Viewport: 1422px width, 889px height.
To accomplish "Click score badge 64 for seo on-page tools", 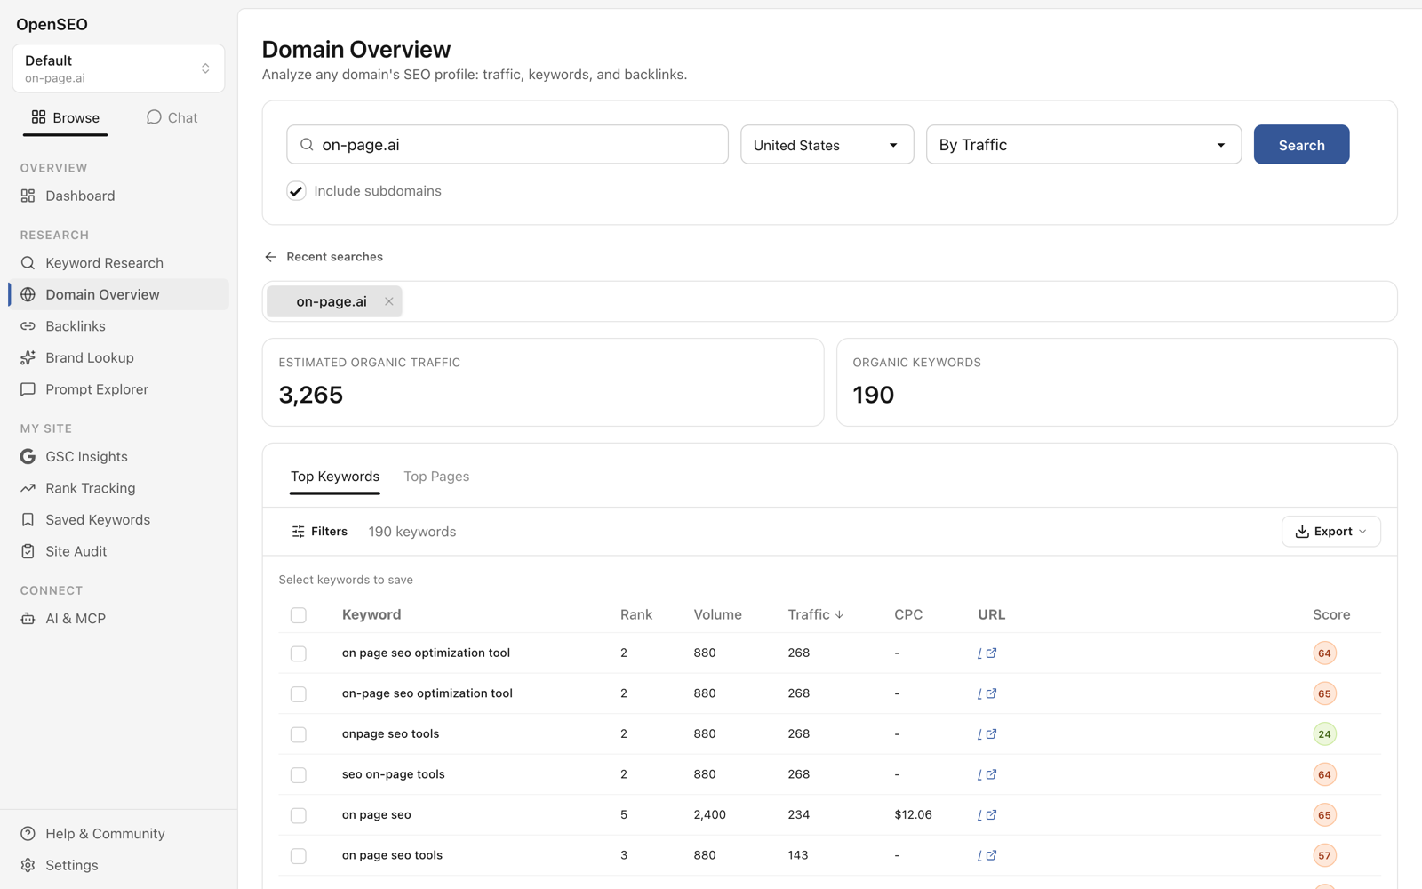I will pos(1324,774).
